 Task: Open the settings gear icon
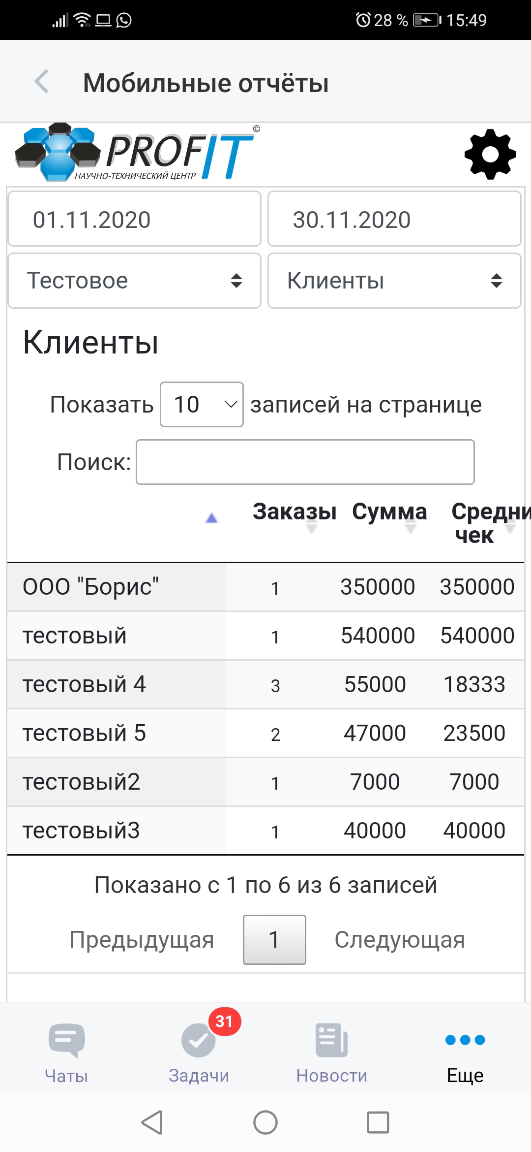pyautogui.click(x=490, y=154)
